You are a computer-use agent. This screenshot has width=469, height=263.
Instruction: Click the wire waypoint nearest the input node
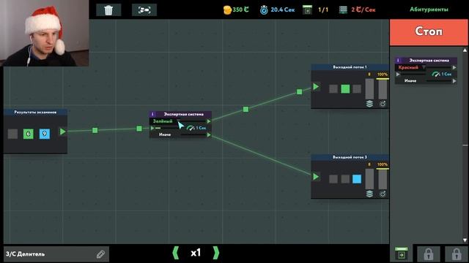point(95,130)
